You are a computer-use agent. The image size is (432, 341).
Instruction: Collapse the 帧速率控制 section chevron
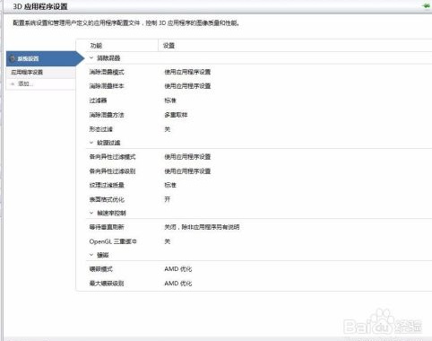pyautogui.click(x=91, y=213)
